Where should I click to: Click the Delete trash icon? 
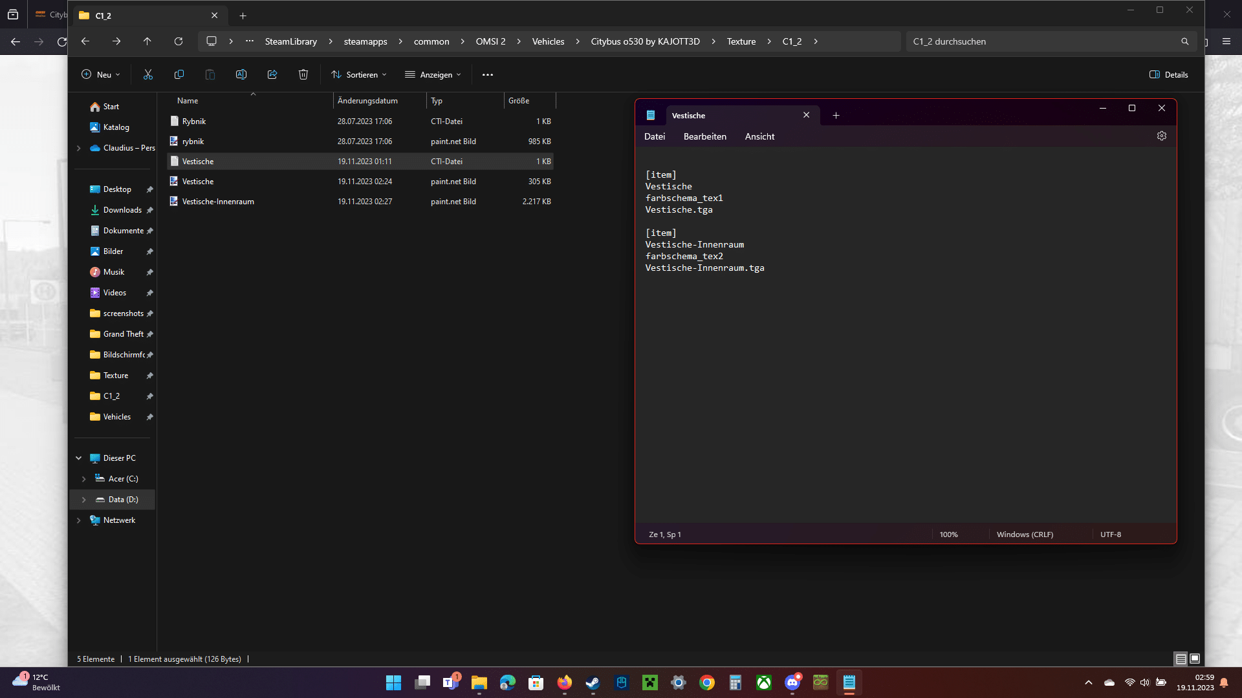point(303,75)
